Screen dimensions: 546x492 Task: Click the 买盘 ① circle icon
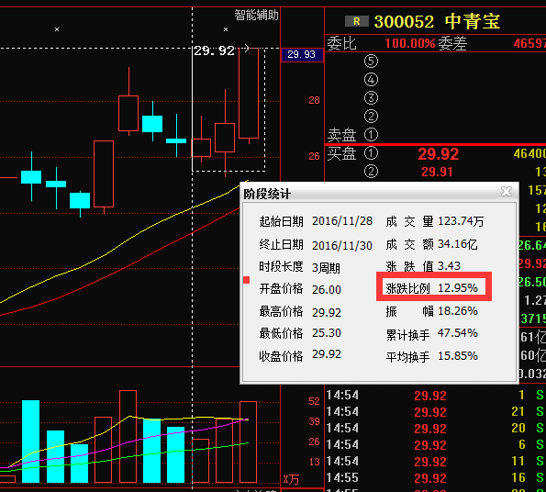(x=371, y=153)
